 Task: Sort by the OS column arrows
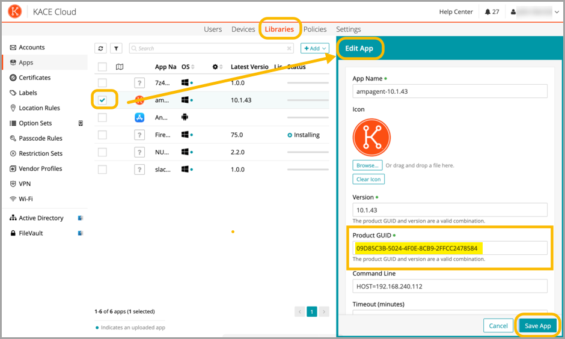pyautogui.click(x=194, y=67)
